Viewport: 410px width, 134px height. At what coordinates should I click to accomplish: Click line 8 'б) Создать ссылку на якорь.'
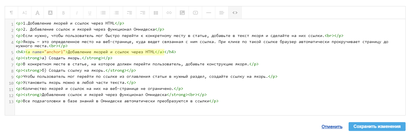pyautogui.click(x=76, y=70)
